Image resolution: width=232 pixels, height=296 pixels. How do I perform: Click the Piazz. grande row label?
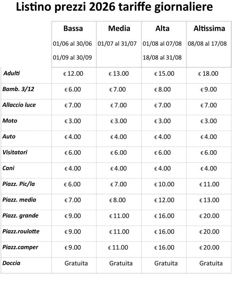click(20, 216)
